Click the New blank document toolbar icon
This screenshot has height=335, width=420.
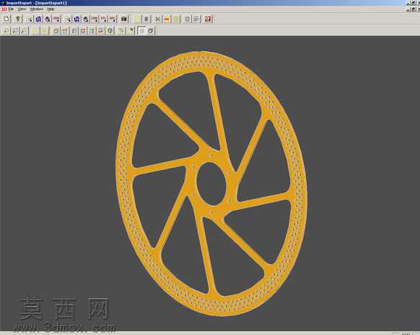coord(6,19)
